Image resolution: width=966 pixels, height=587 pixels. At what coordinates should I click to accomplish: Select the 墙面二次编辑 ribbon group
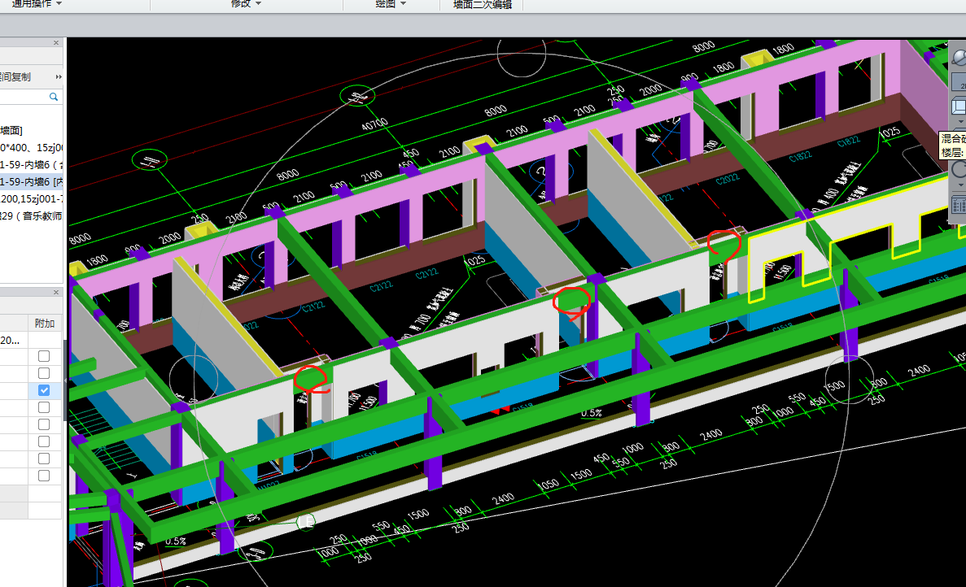[x=483, y=4]
